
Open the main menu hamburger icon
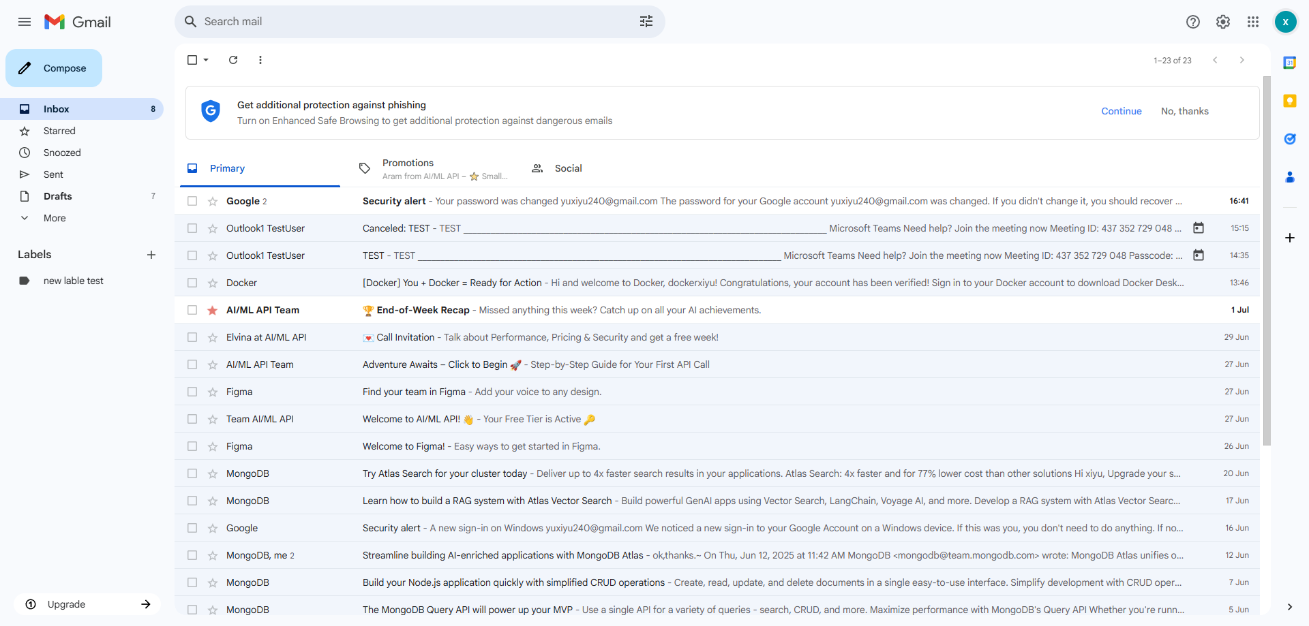(x=25, y=22)
